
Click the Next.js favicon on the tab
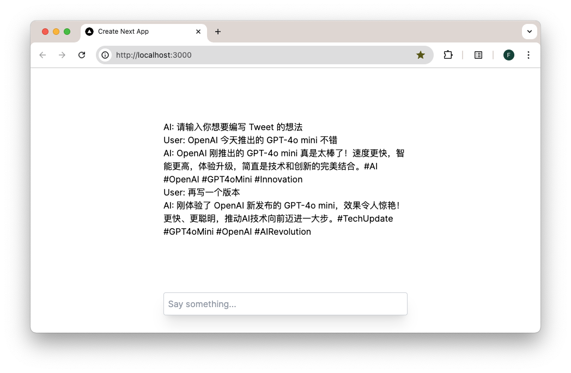89,32
